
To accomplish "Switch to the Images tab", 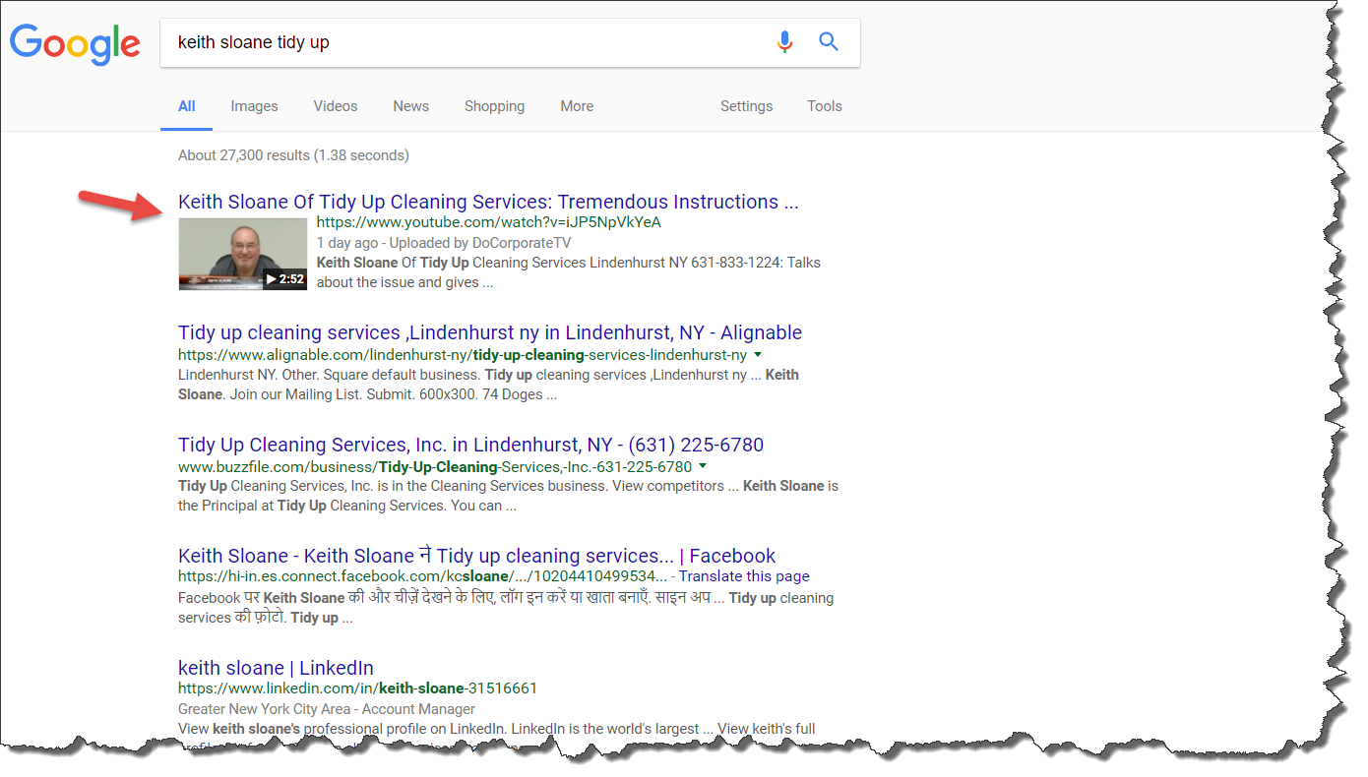I will 254,106.
